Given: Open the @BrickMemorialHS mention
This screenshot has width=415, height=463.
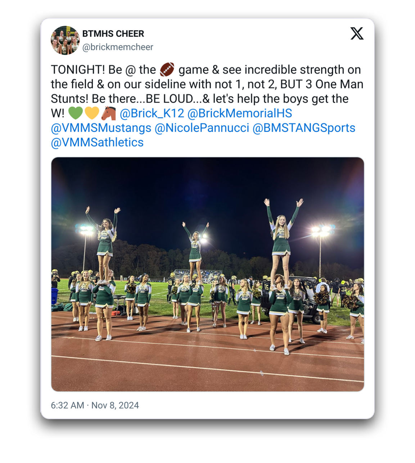Looking at the screenshot, I should click(240, 113).
